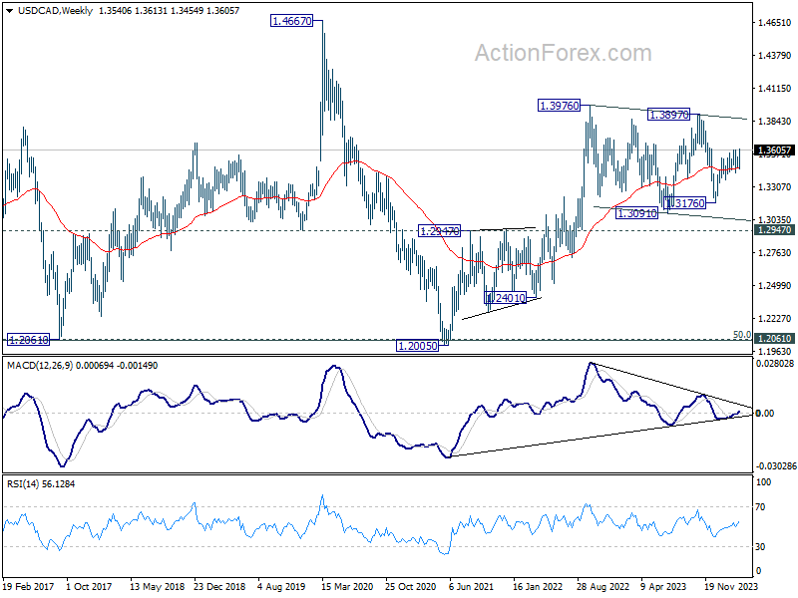Click the ActionForex.com watermark
Screen dimensions: 798x598
563,53
